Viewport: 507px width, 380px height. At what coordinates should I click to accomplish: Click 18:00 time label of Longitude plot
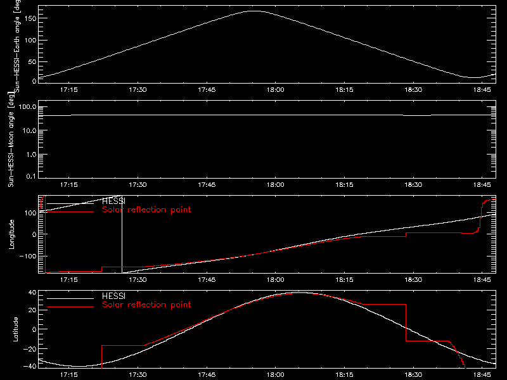point(276,280)
